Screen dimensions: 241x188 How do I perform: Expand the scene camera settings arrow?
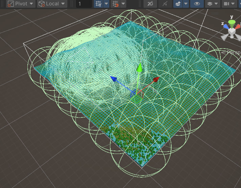(233, 4)
